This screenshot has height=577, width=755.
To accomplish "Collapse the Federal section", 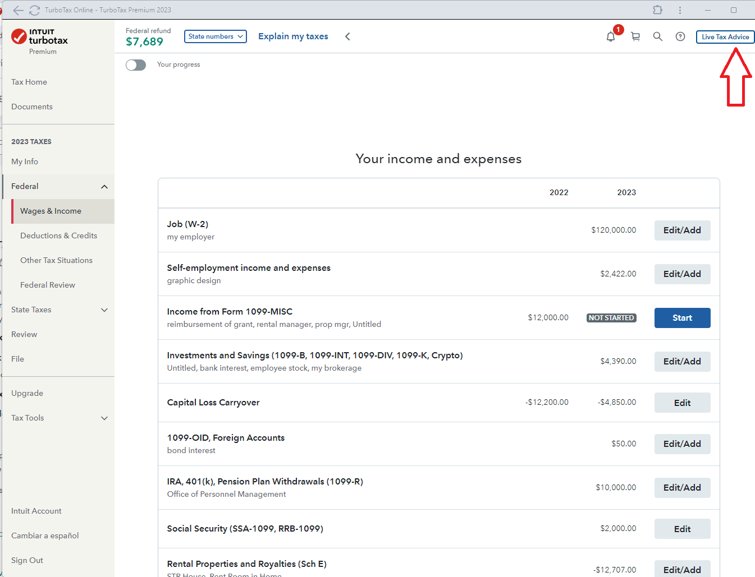I will click(x=104, y=187).
